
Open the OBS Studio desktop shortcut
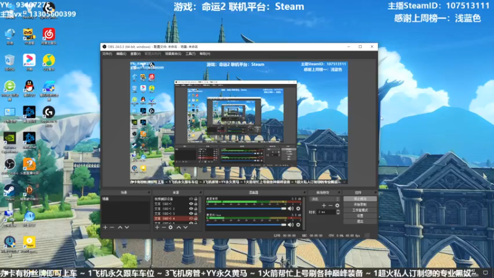coord(9,166)
